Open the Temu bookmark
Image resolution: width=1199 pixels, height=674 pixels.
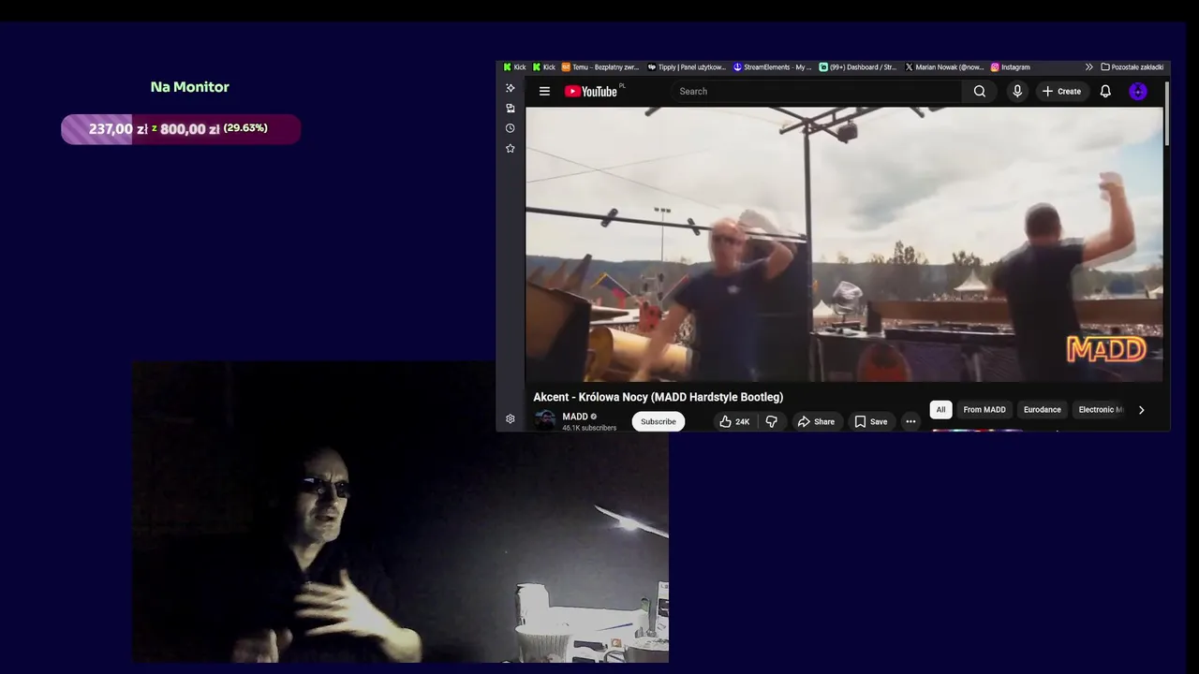point(600,67)
